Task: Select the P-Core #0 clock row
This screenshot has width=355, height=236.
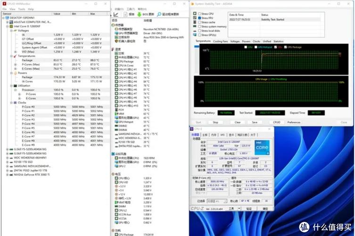Action: 62,107
